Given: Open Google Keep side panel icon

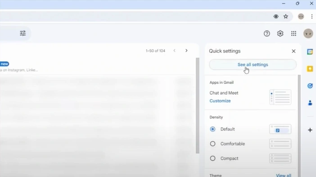Looking at the screenshot, I should pyautogui.click(x=310, y=69).
